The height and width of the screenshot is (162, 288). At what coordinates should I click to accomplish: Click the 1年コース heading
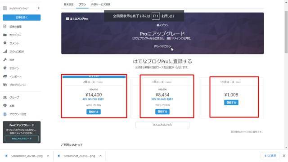[x=158, y=82]
